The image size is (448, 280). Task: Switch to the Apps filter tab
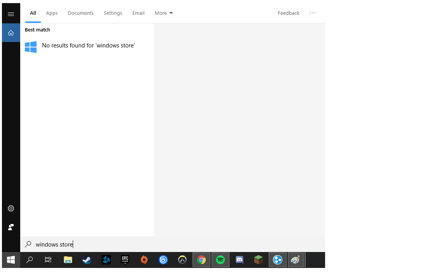[x=52, y=13]
